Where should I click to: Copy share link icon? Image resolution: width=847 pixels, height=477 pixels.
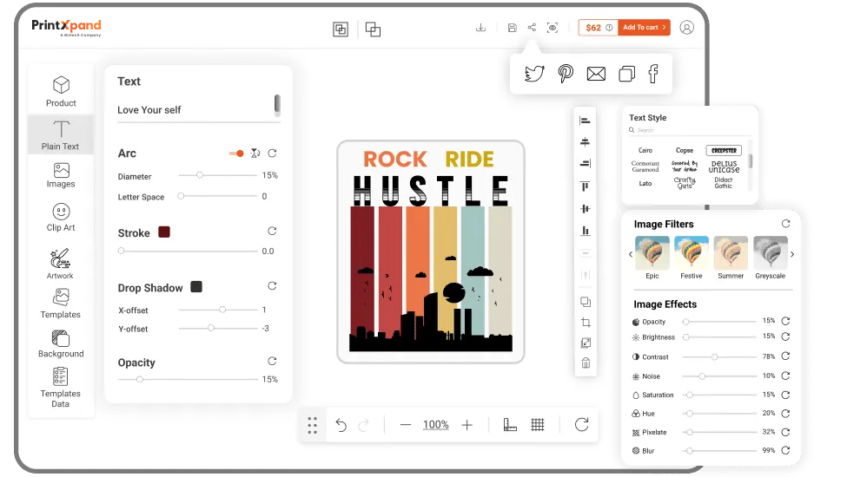(626, 74)
